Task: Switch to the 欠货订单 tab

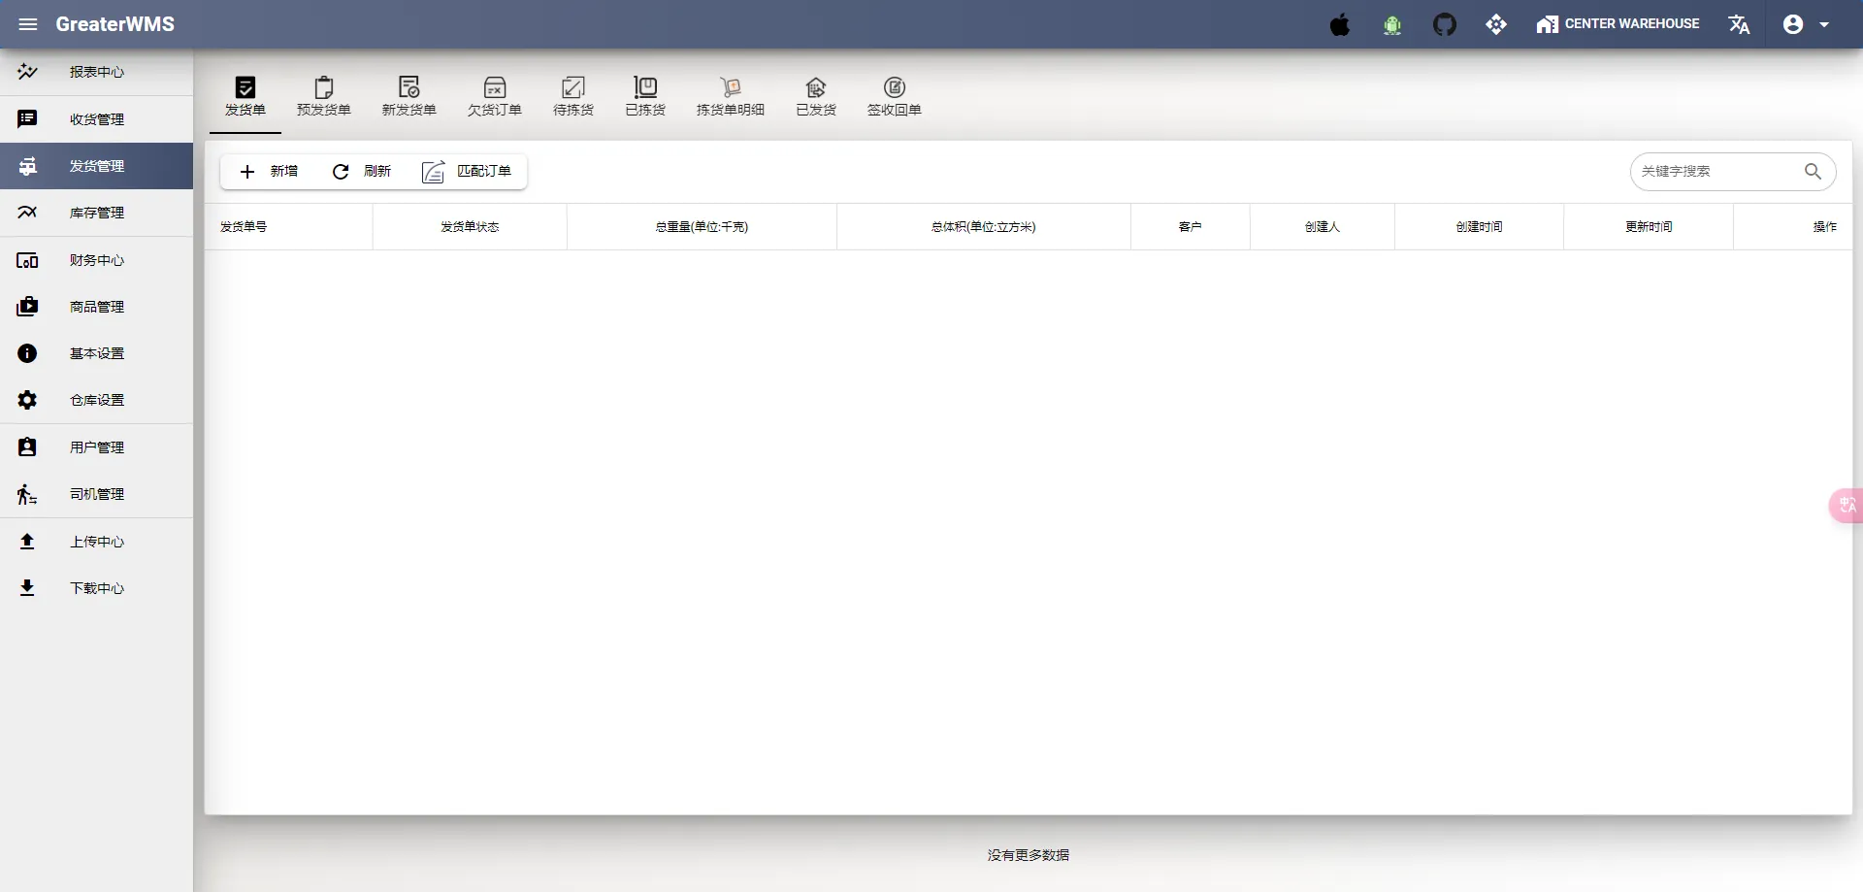Action: (x=495, y=97)
